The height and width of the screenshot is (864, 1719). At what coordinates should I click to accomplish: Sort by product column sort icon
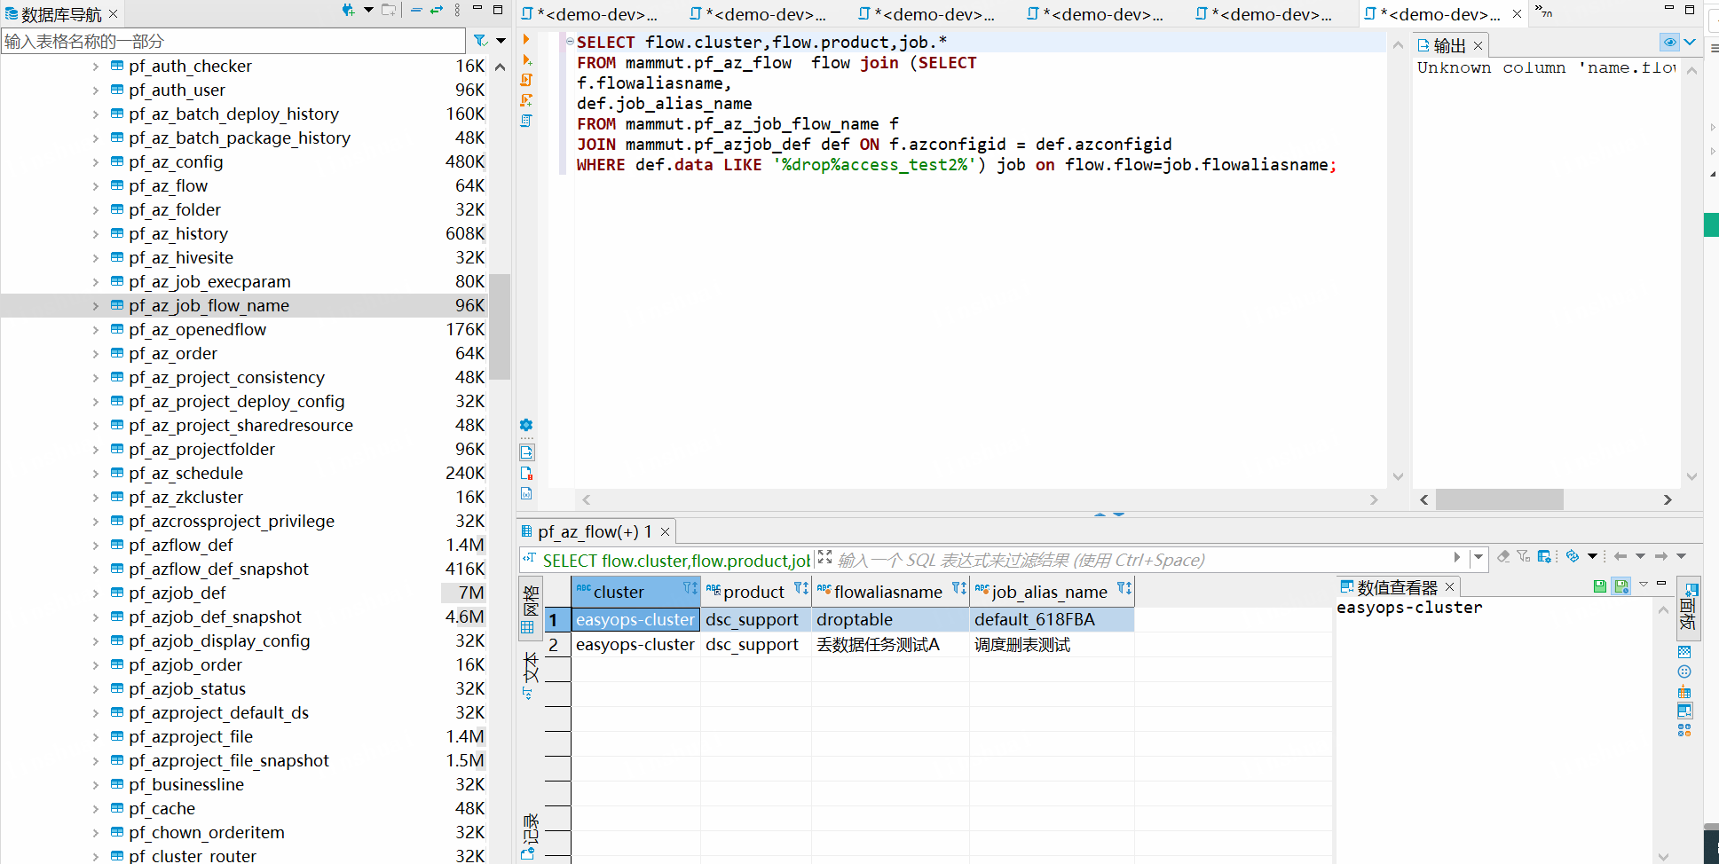(x=800, y=588)
